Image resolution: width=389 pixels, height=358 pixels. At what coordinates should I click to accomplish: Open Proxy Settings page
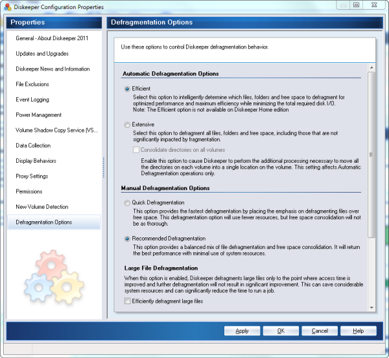(x=32, y=176)
